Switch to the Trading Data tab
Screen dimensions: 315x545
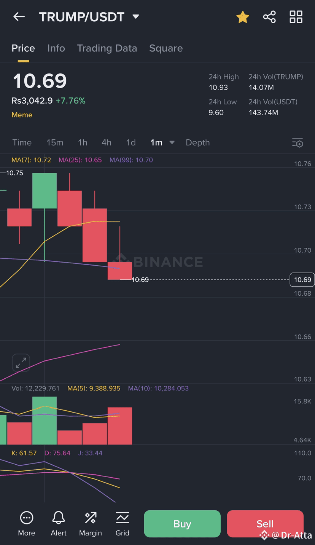click(107, 48)
